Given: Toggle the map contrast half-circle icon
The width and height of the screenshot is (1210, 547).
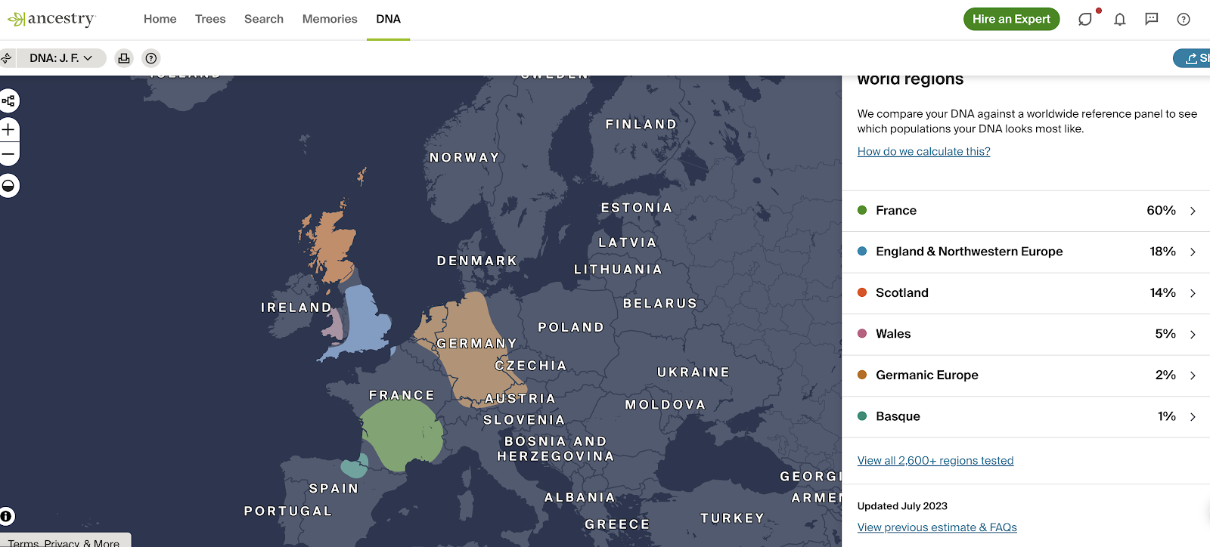Looking at the screenshot, I should (8, 186).
